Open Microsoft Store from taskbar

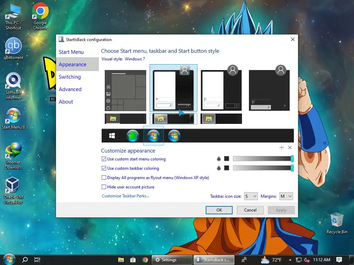point(133,260)
